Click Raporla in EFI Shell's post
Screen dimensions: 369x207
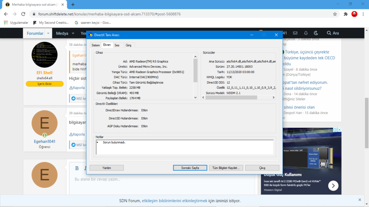tap(77, 88)
